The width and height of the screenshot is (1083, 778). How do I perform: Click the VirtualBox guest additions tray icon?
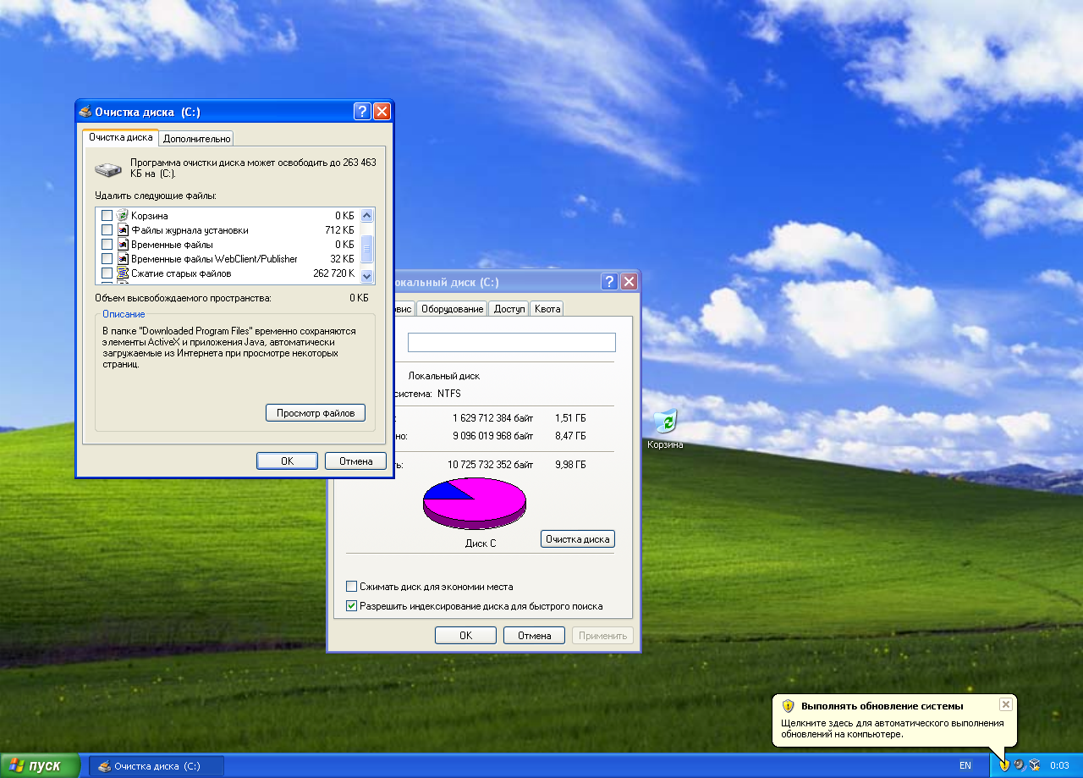point(1035,765)
